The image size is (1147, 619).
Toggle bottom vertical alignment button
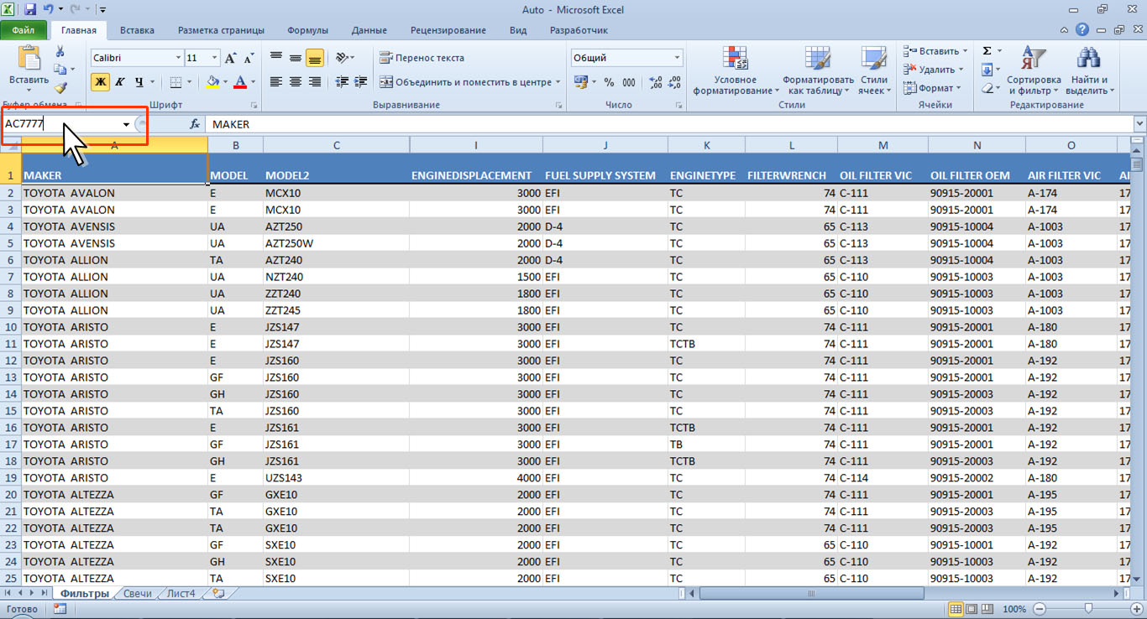pos(315,58)
